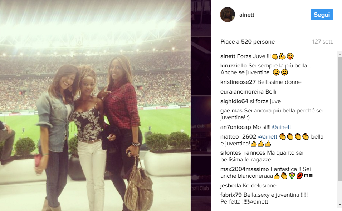The image size is (342, 211).
Task: Open matteo_2602 commenter profile
Action: [x=238, y=136]
